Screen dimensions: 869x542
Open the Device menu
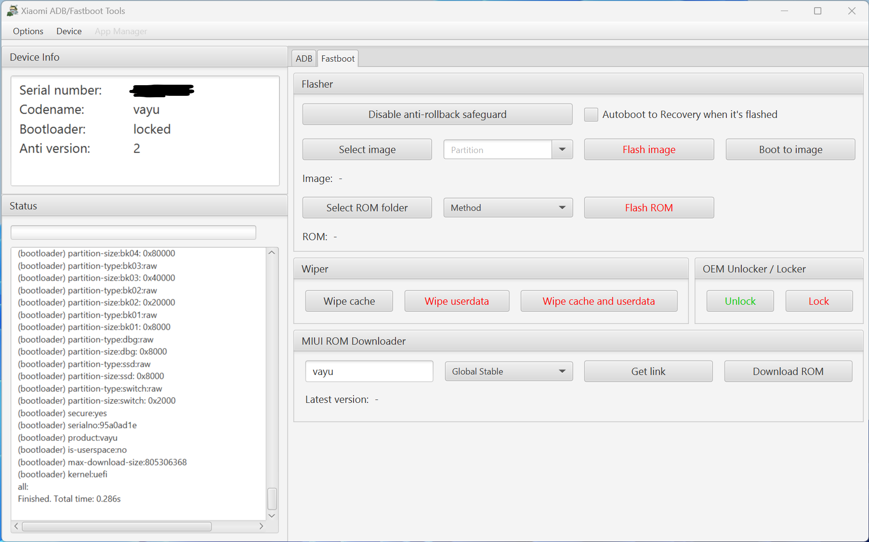pos(69,31)
